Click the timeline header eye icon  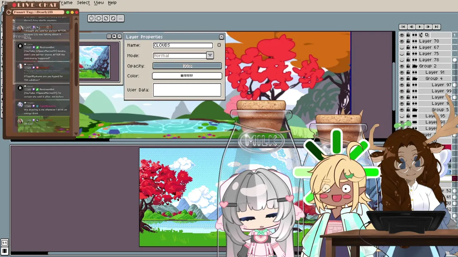click(402, 35)
